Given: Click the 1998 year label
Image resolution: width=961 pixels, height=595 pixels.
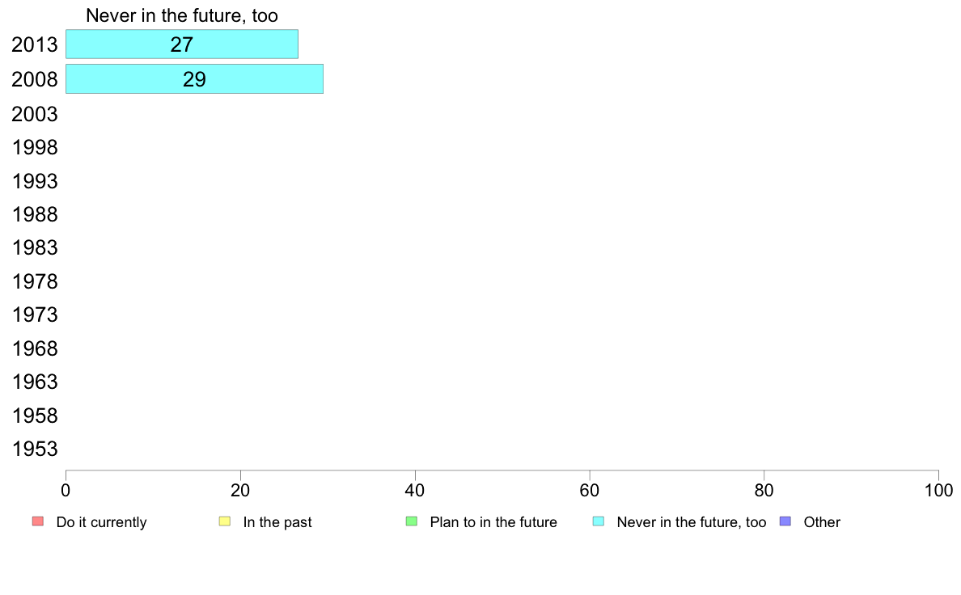Looking at the screenshot, I should (35, 148).
